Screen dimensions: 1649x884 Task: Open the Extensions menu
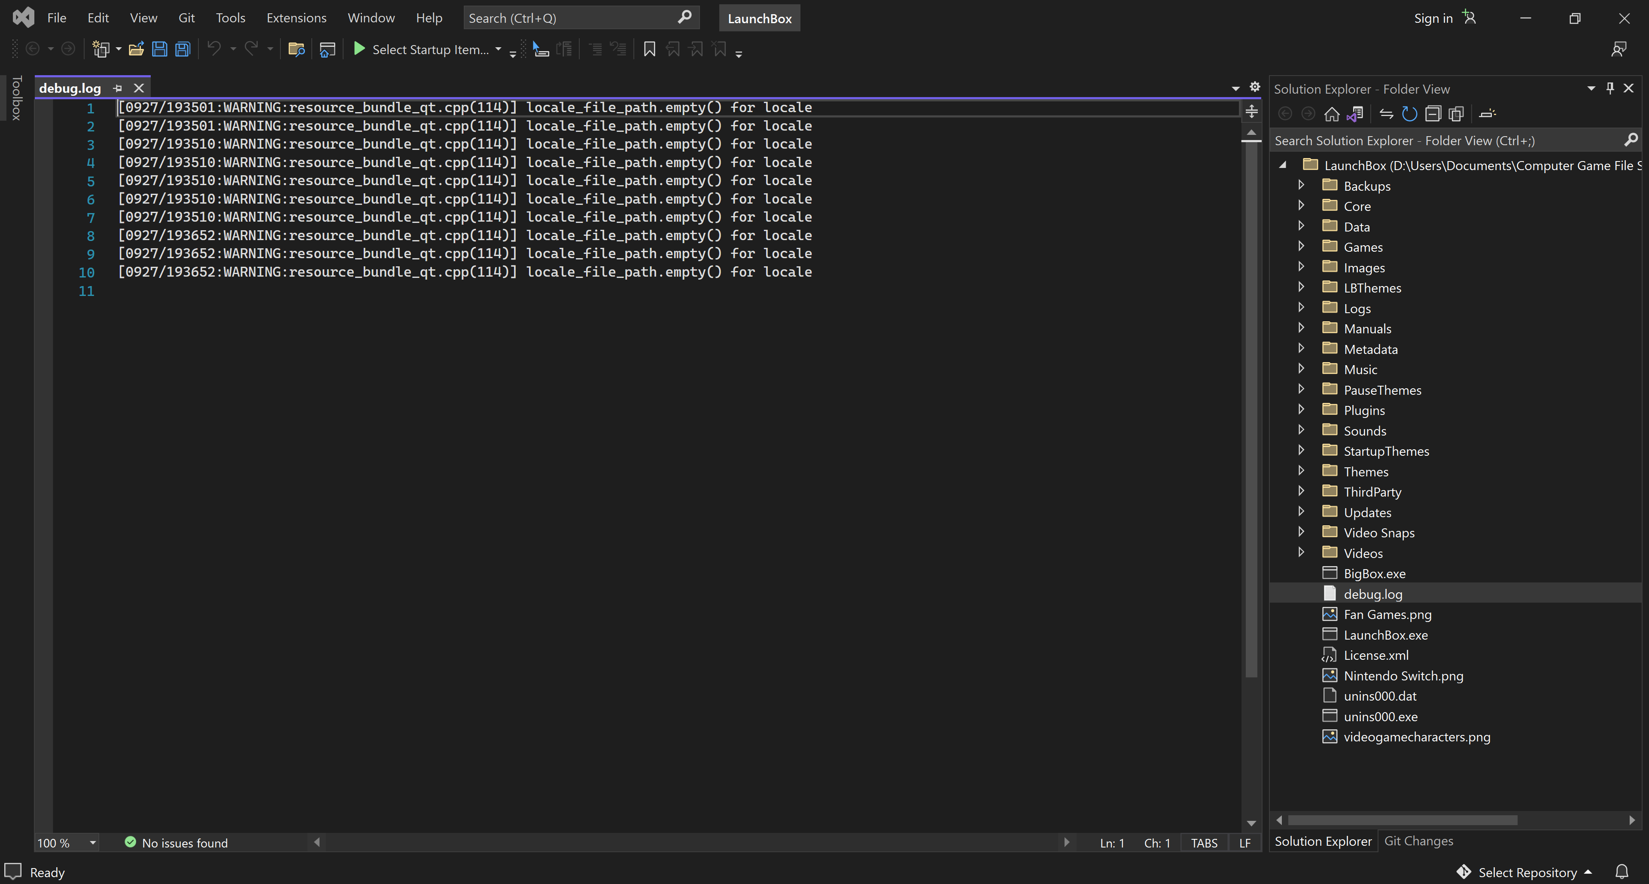click(x=296, y=18)
